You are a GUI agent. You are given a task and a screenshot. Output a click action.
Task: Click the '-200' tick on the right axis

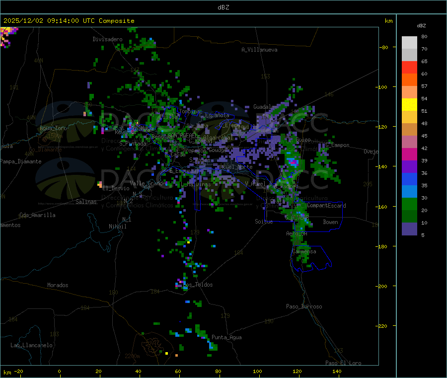click(x=381, y=286)
